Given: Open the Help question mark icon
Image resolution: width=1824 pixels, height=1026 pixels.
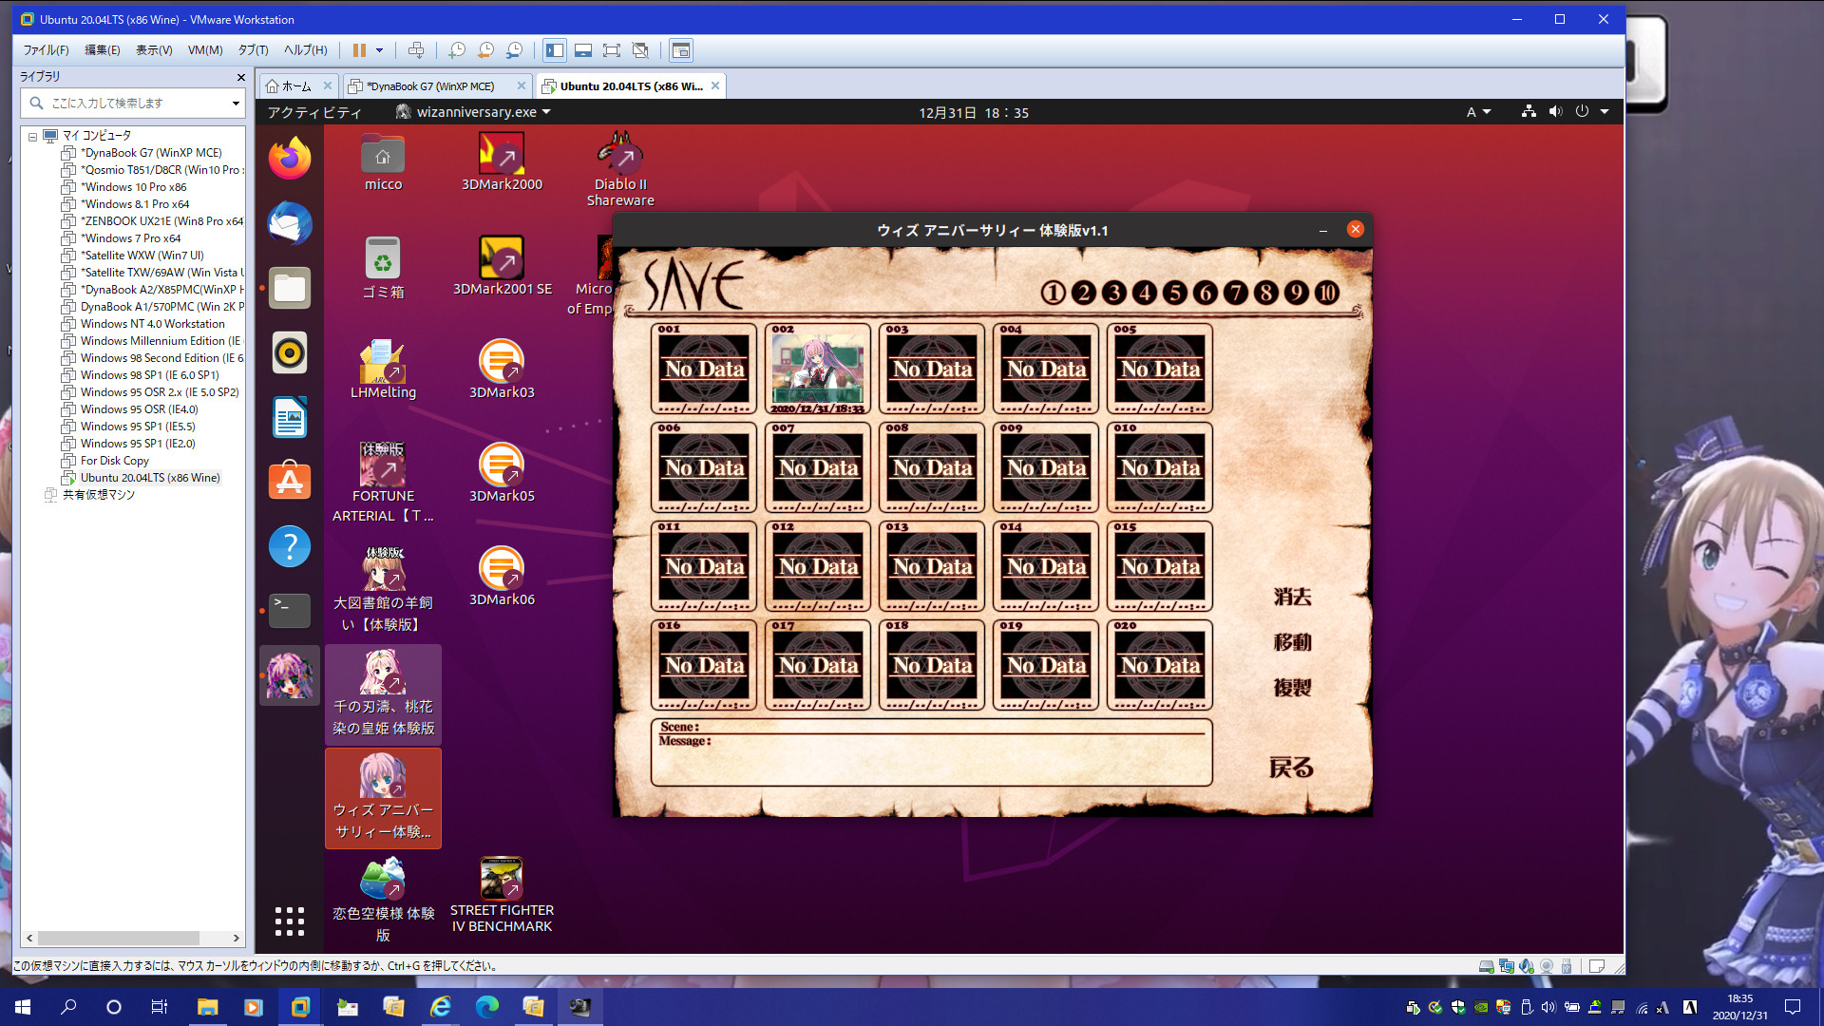Looking at the screenshot, I should tap(290, 546).
